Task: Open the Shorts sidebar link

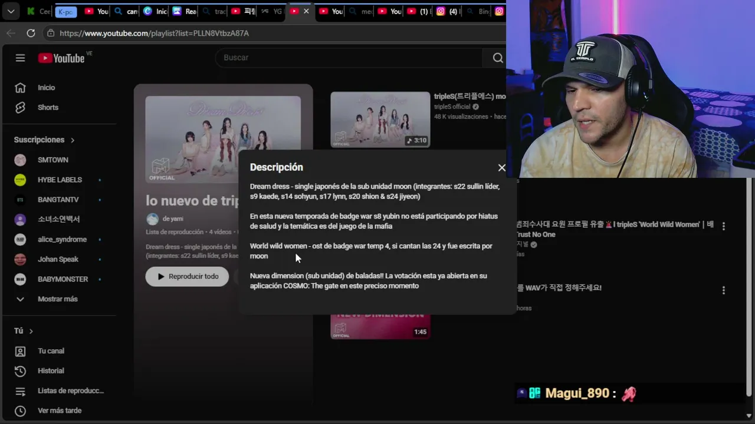Action: (48, 107)
